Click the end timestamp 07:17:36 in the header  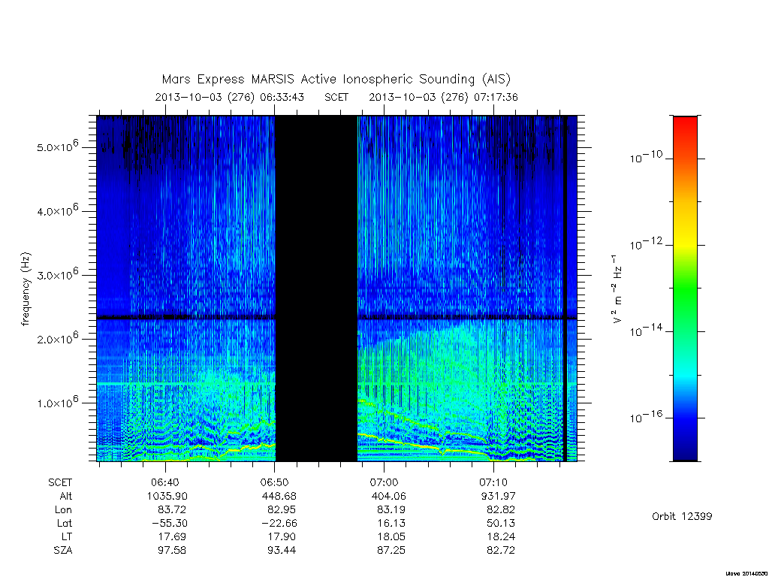tap(496, 97)
